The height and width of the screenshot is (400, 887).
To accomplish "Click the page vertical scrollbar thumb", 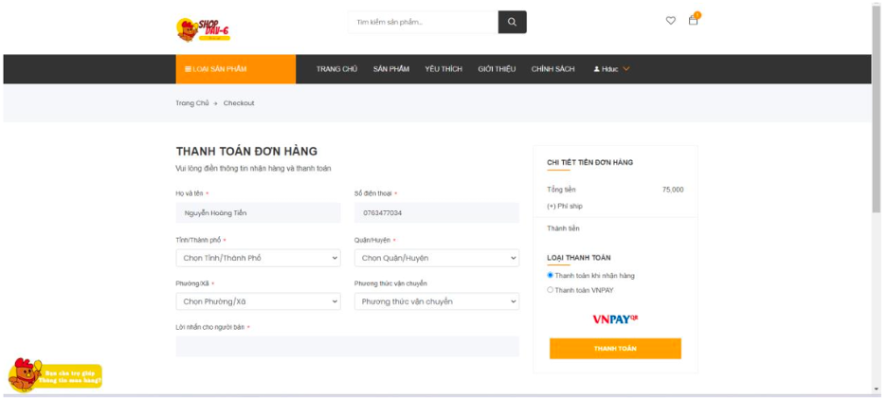I will click(x=877, y=110).
